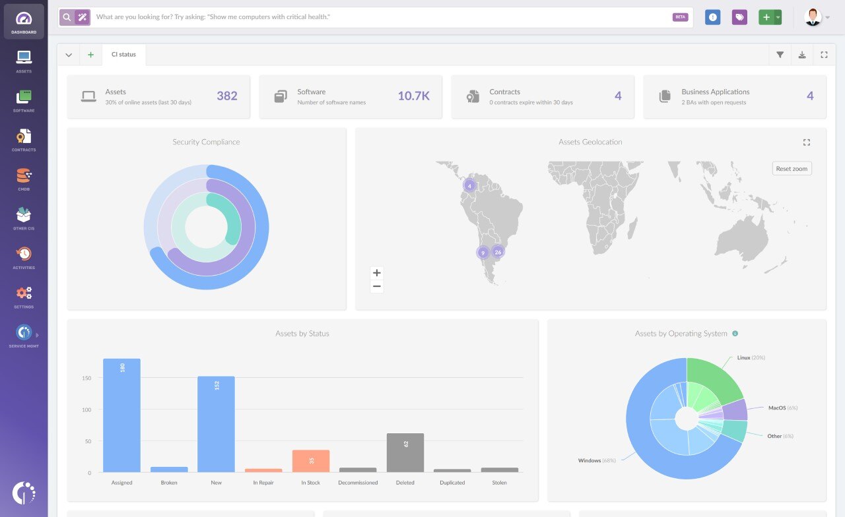Click the purple tag icon in the header
Viewport: 845px width, 517px height.
tap(739, 16)
